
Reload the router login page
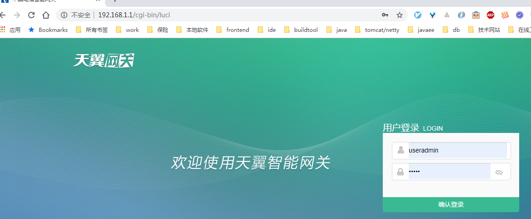pyautogui.click(x=31, y=15)
